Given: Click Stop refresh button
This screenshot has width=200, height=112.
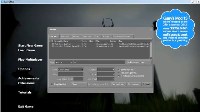Looking at the screenshot, I should point(134,84).
